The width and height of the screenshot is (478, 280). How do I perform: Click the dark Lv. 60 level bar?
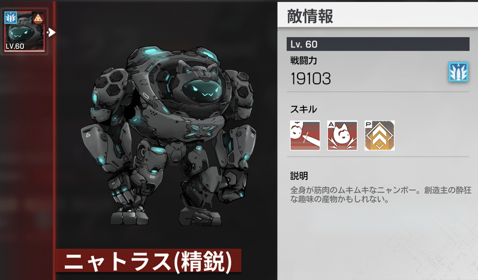378,44
